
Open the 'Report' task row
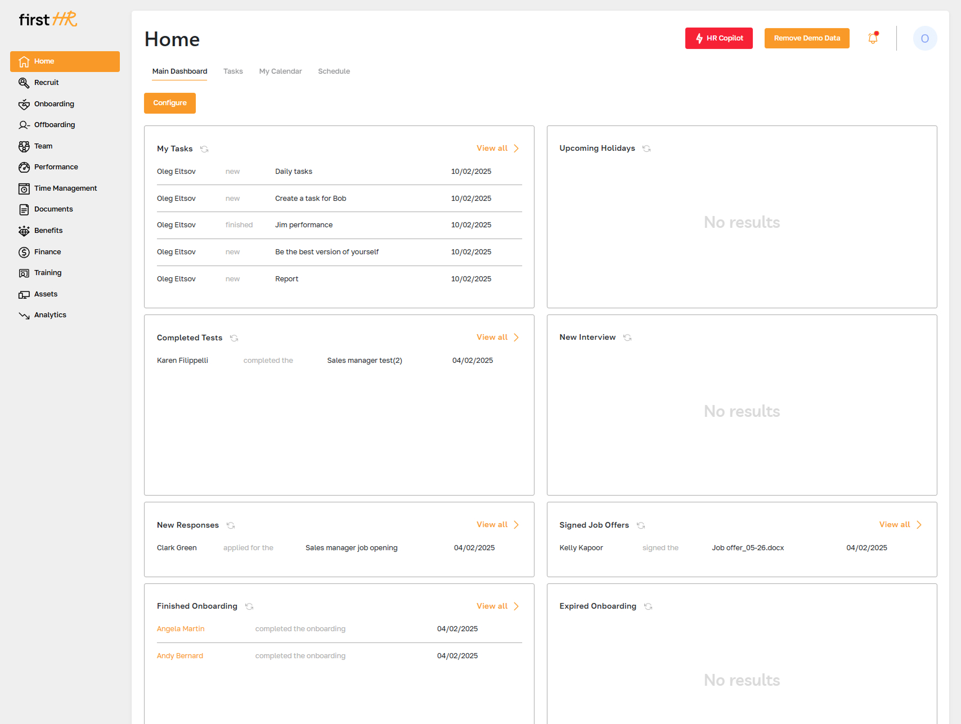point(339,279)
